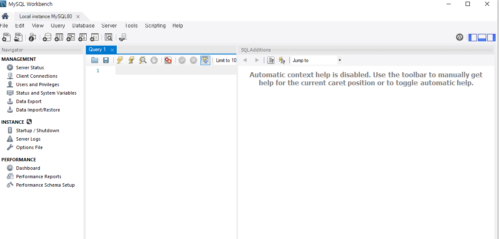
Task: Go to the home screen tab
Action: [x=5, y=16]
